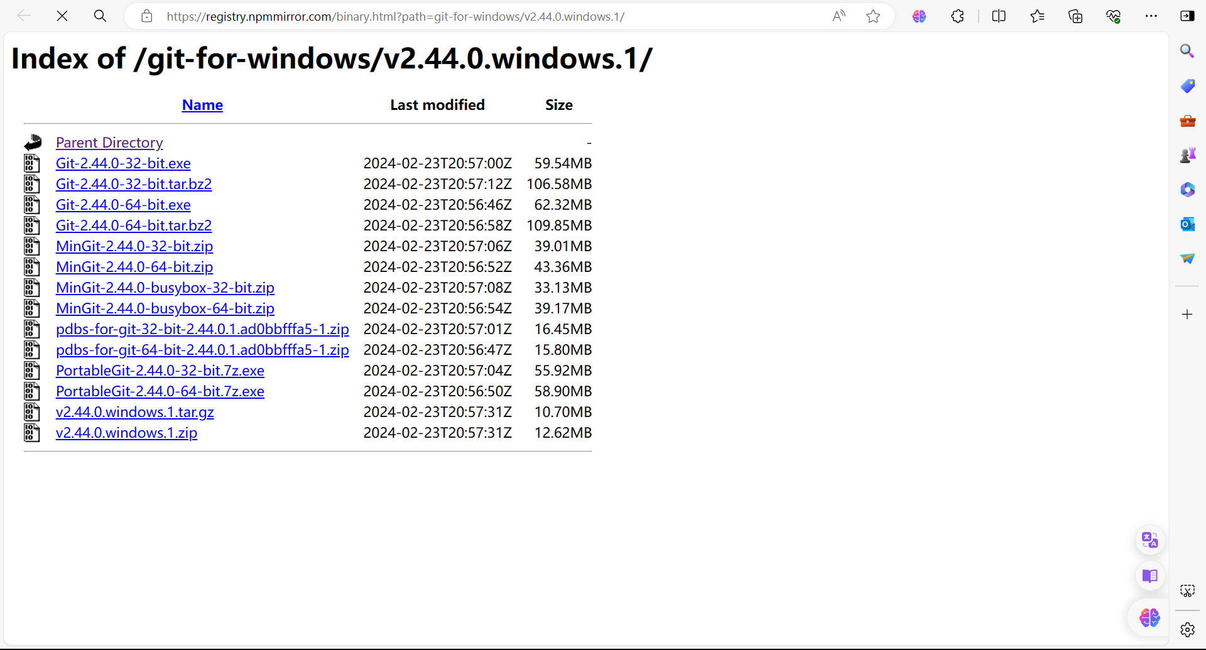1206x650 pixels.
Task: Open the sidebar Outlook icon
Action: point(1187,224)
